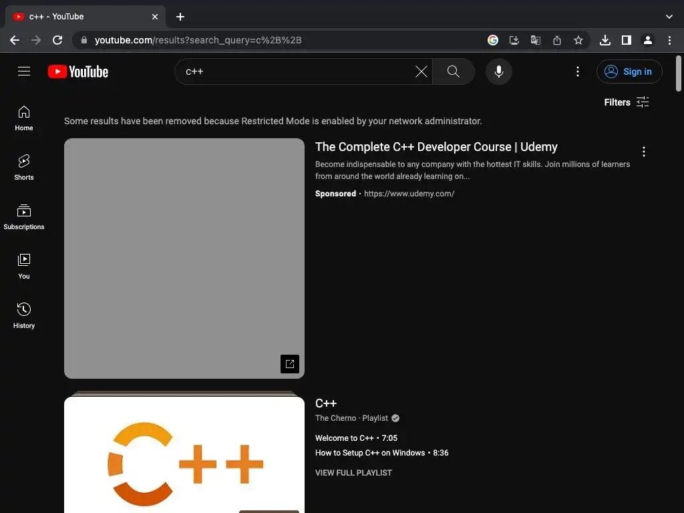Click the page vertical scrollbar

679,73
